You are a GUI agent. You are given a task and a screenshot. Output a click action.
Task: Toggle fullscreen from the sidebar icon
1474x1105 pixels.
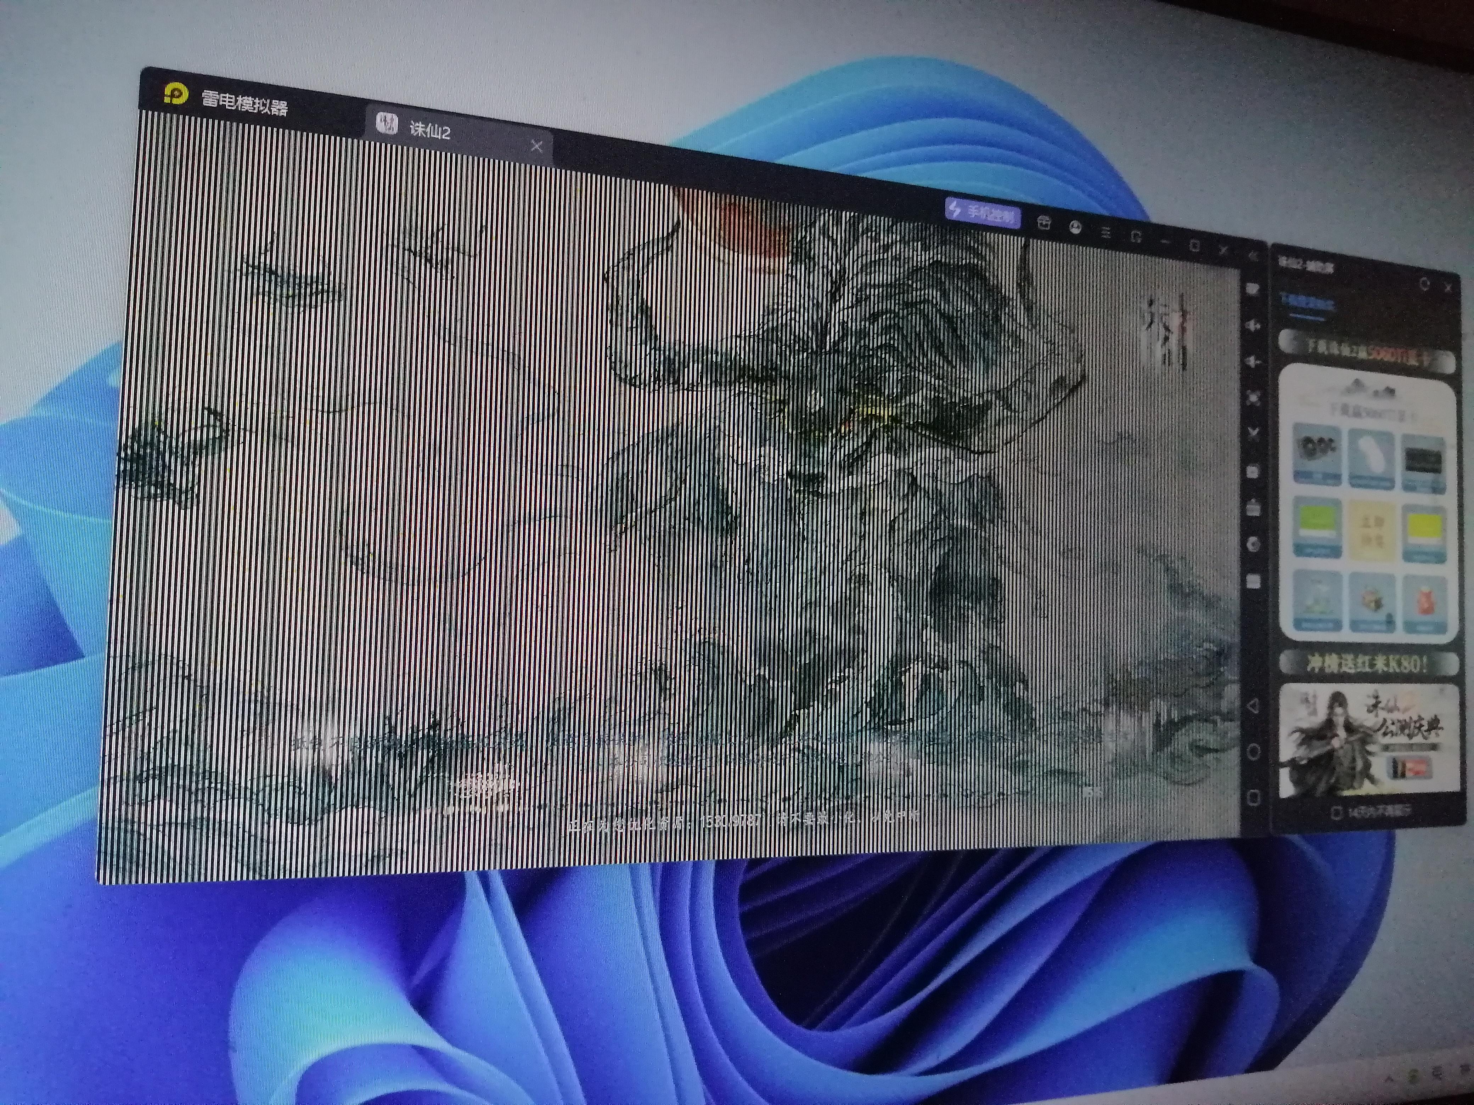pos(1254,398)
